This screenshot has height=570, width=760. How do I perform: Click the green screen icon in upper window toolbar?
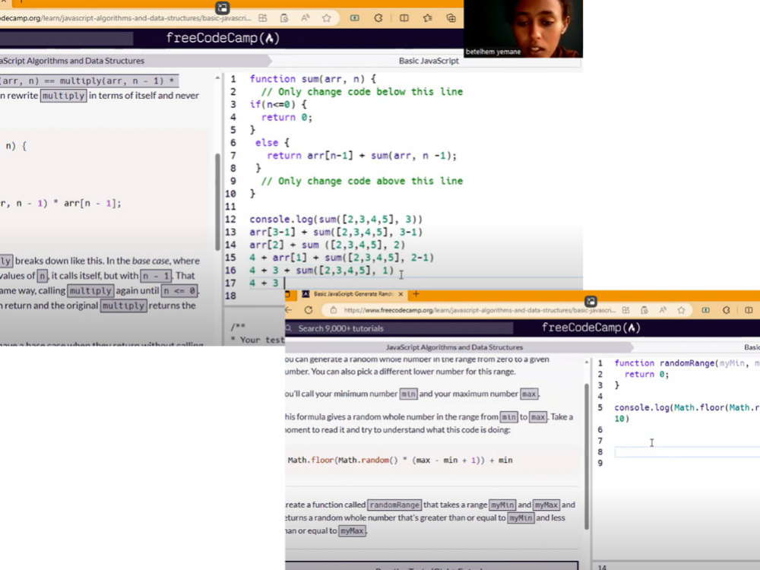(x=355, y=18)
